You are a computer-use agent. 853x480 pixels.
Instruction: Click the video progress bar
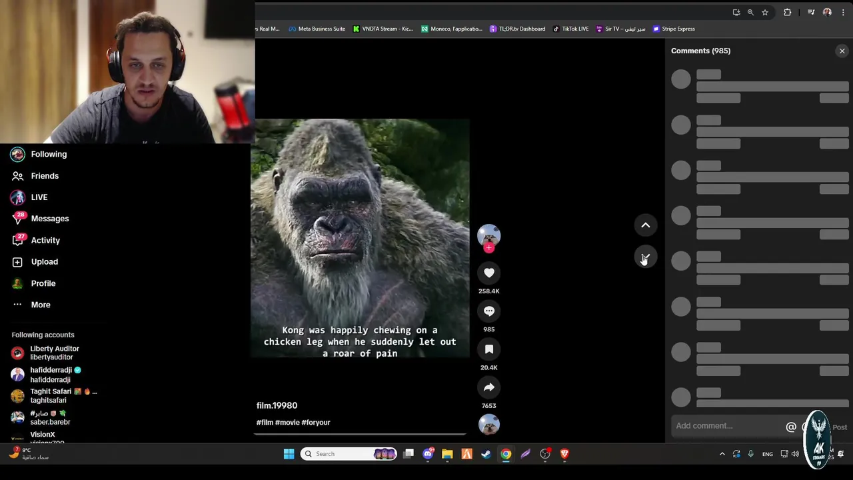pyautogui.click(x=360, y=434)
